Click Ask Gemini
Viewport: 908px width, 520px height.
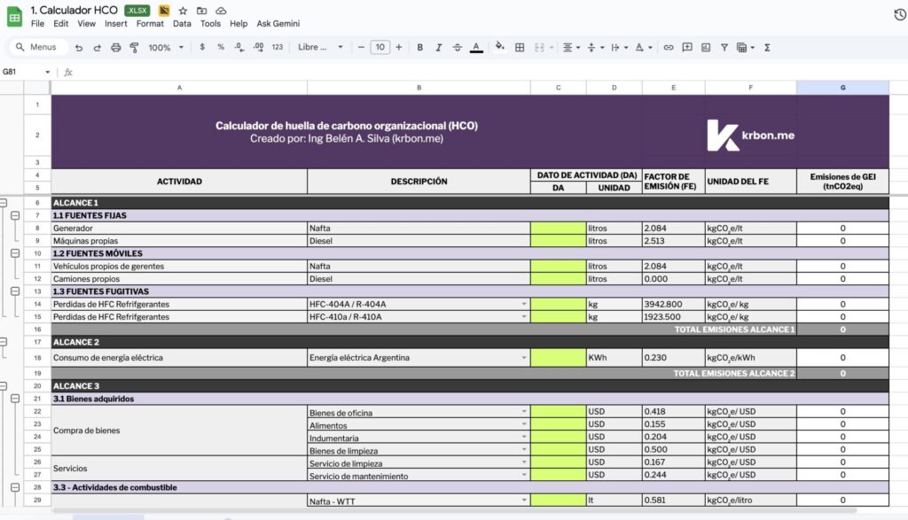coord(279,24)
